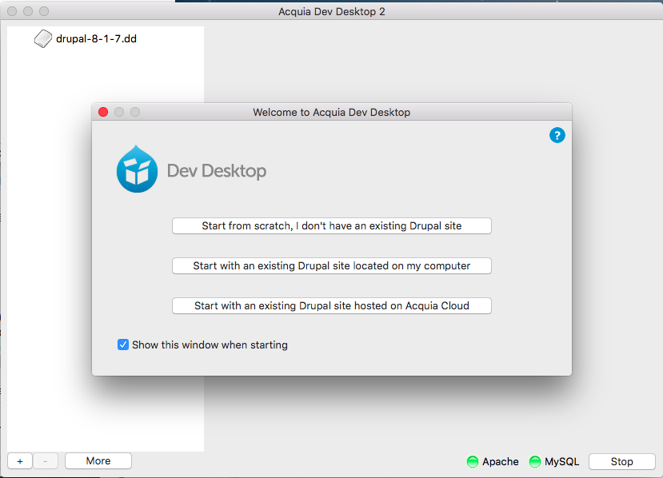Screen dimensions: 663x478
Task: Click the MySQL status label
Action: (x=561, y=461)
